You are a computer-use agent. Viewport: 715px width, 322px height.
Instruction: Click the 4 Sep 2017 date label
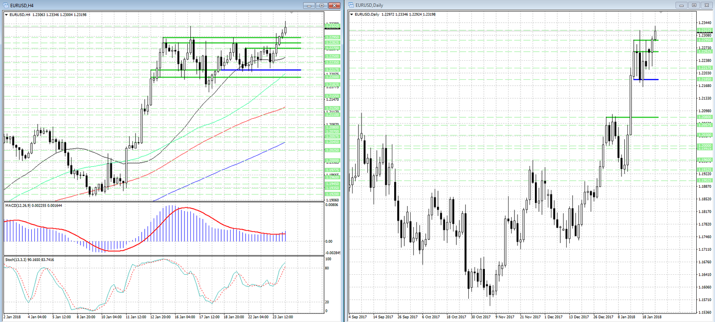(357, 317)
